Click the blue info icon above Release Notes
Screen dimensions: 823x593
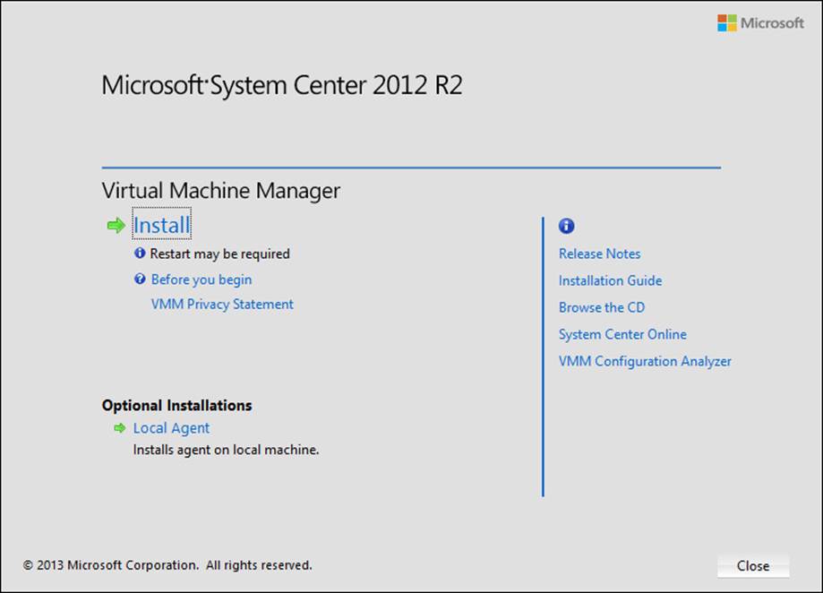click(x=566, y=226)
